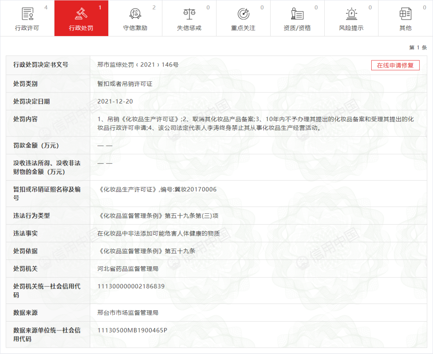
Task: Open the 风险提示 tab label
Action: pyautogui.click(x=351, y=28)
